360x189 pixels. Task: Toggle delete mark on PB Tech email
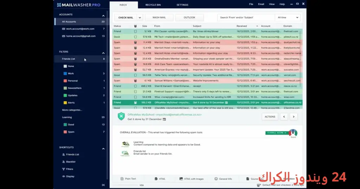135,37
